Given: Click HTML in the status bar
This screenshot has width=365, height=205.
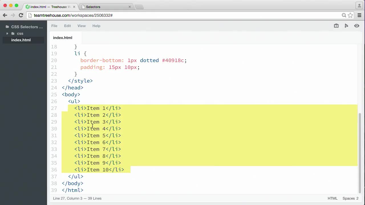Looking at the screenshot, I should [x=332, y=198].
